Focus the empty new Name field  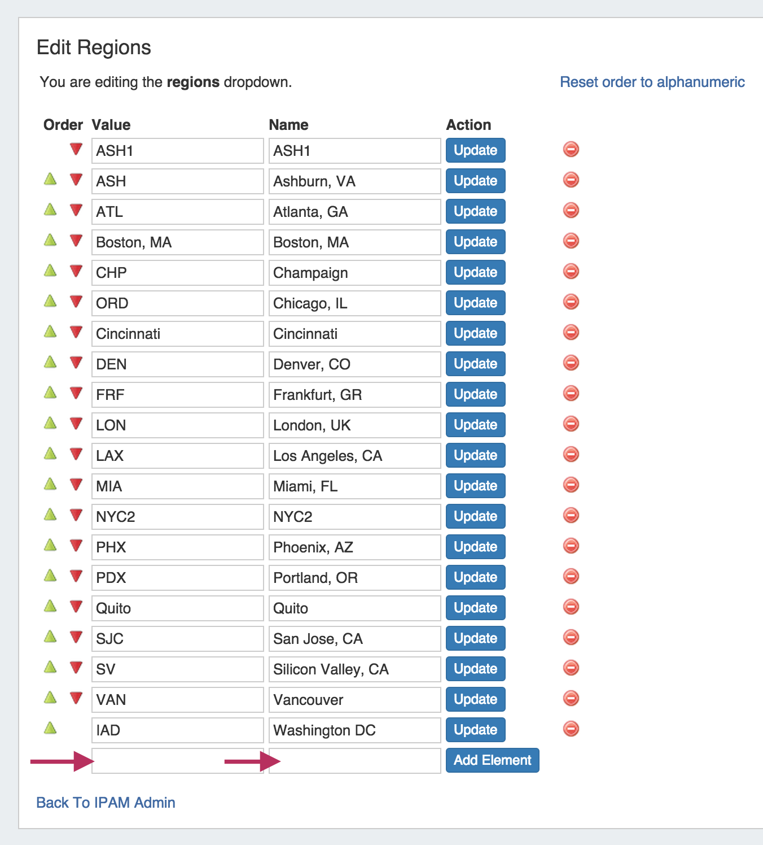[x=354, y=761]
